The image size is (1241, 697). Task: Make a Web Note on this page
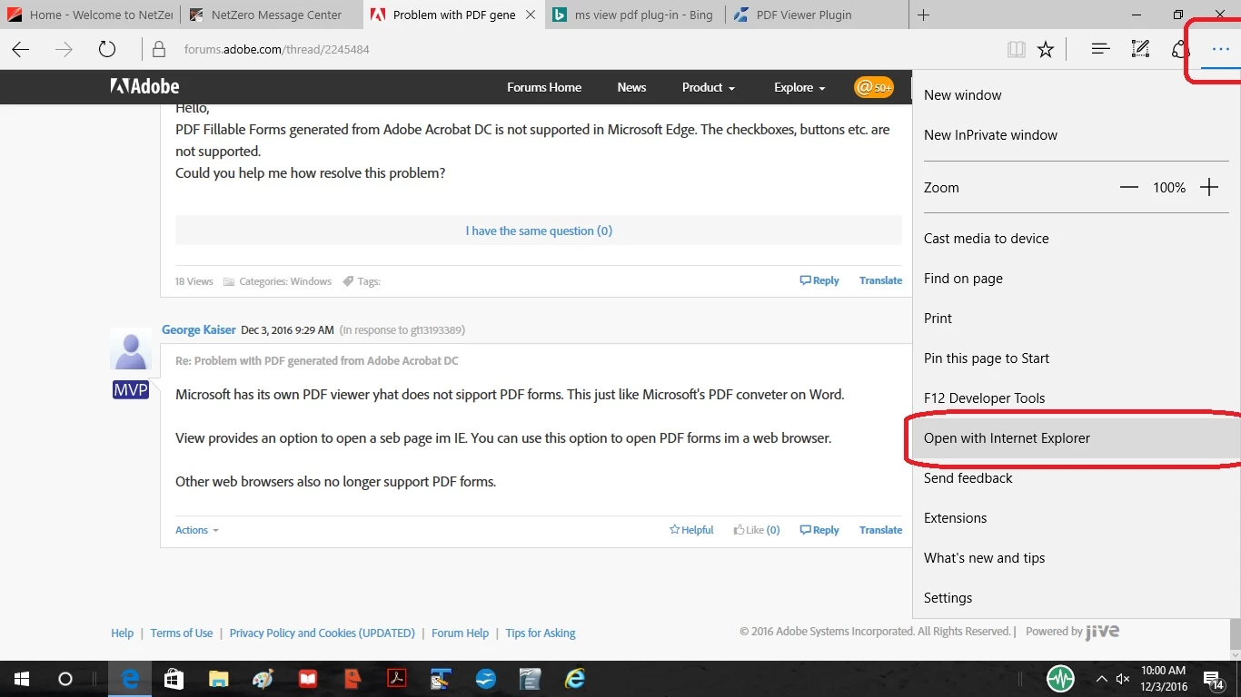tap(1141, 50)
